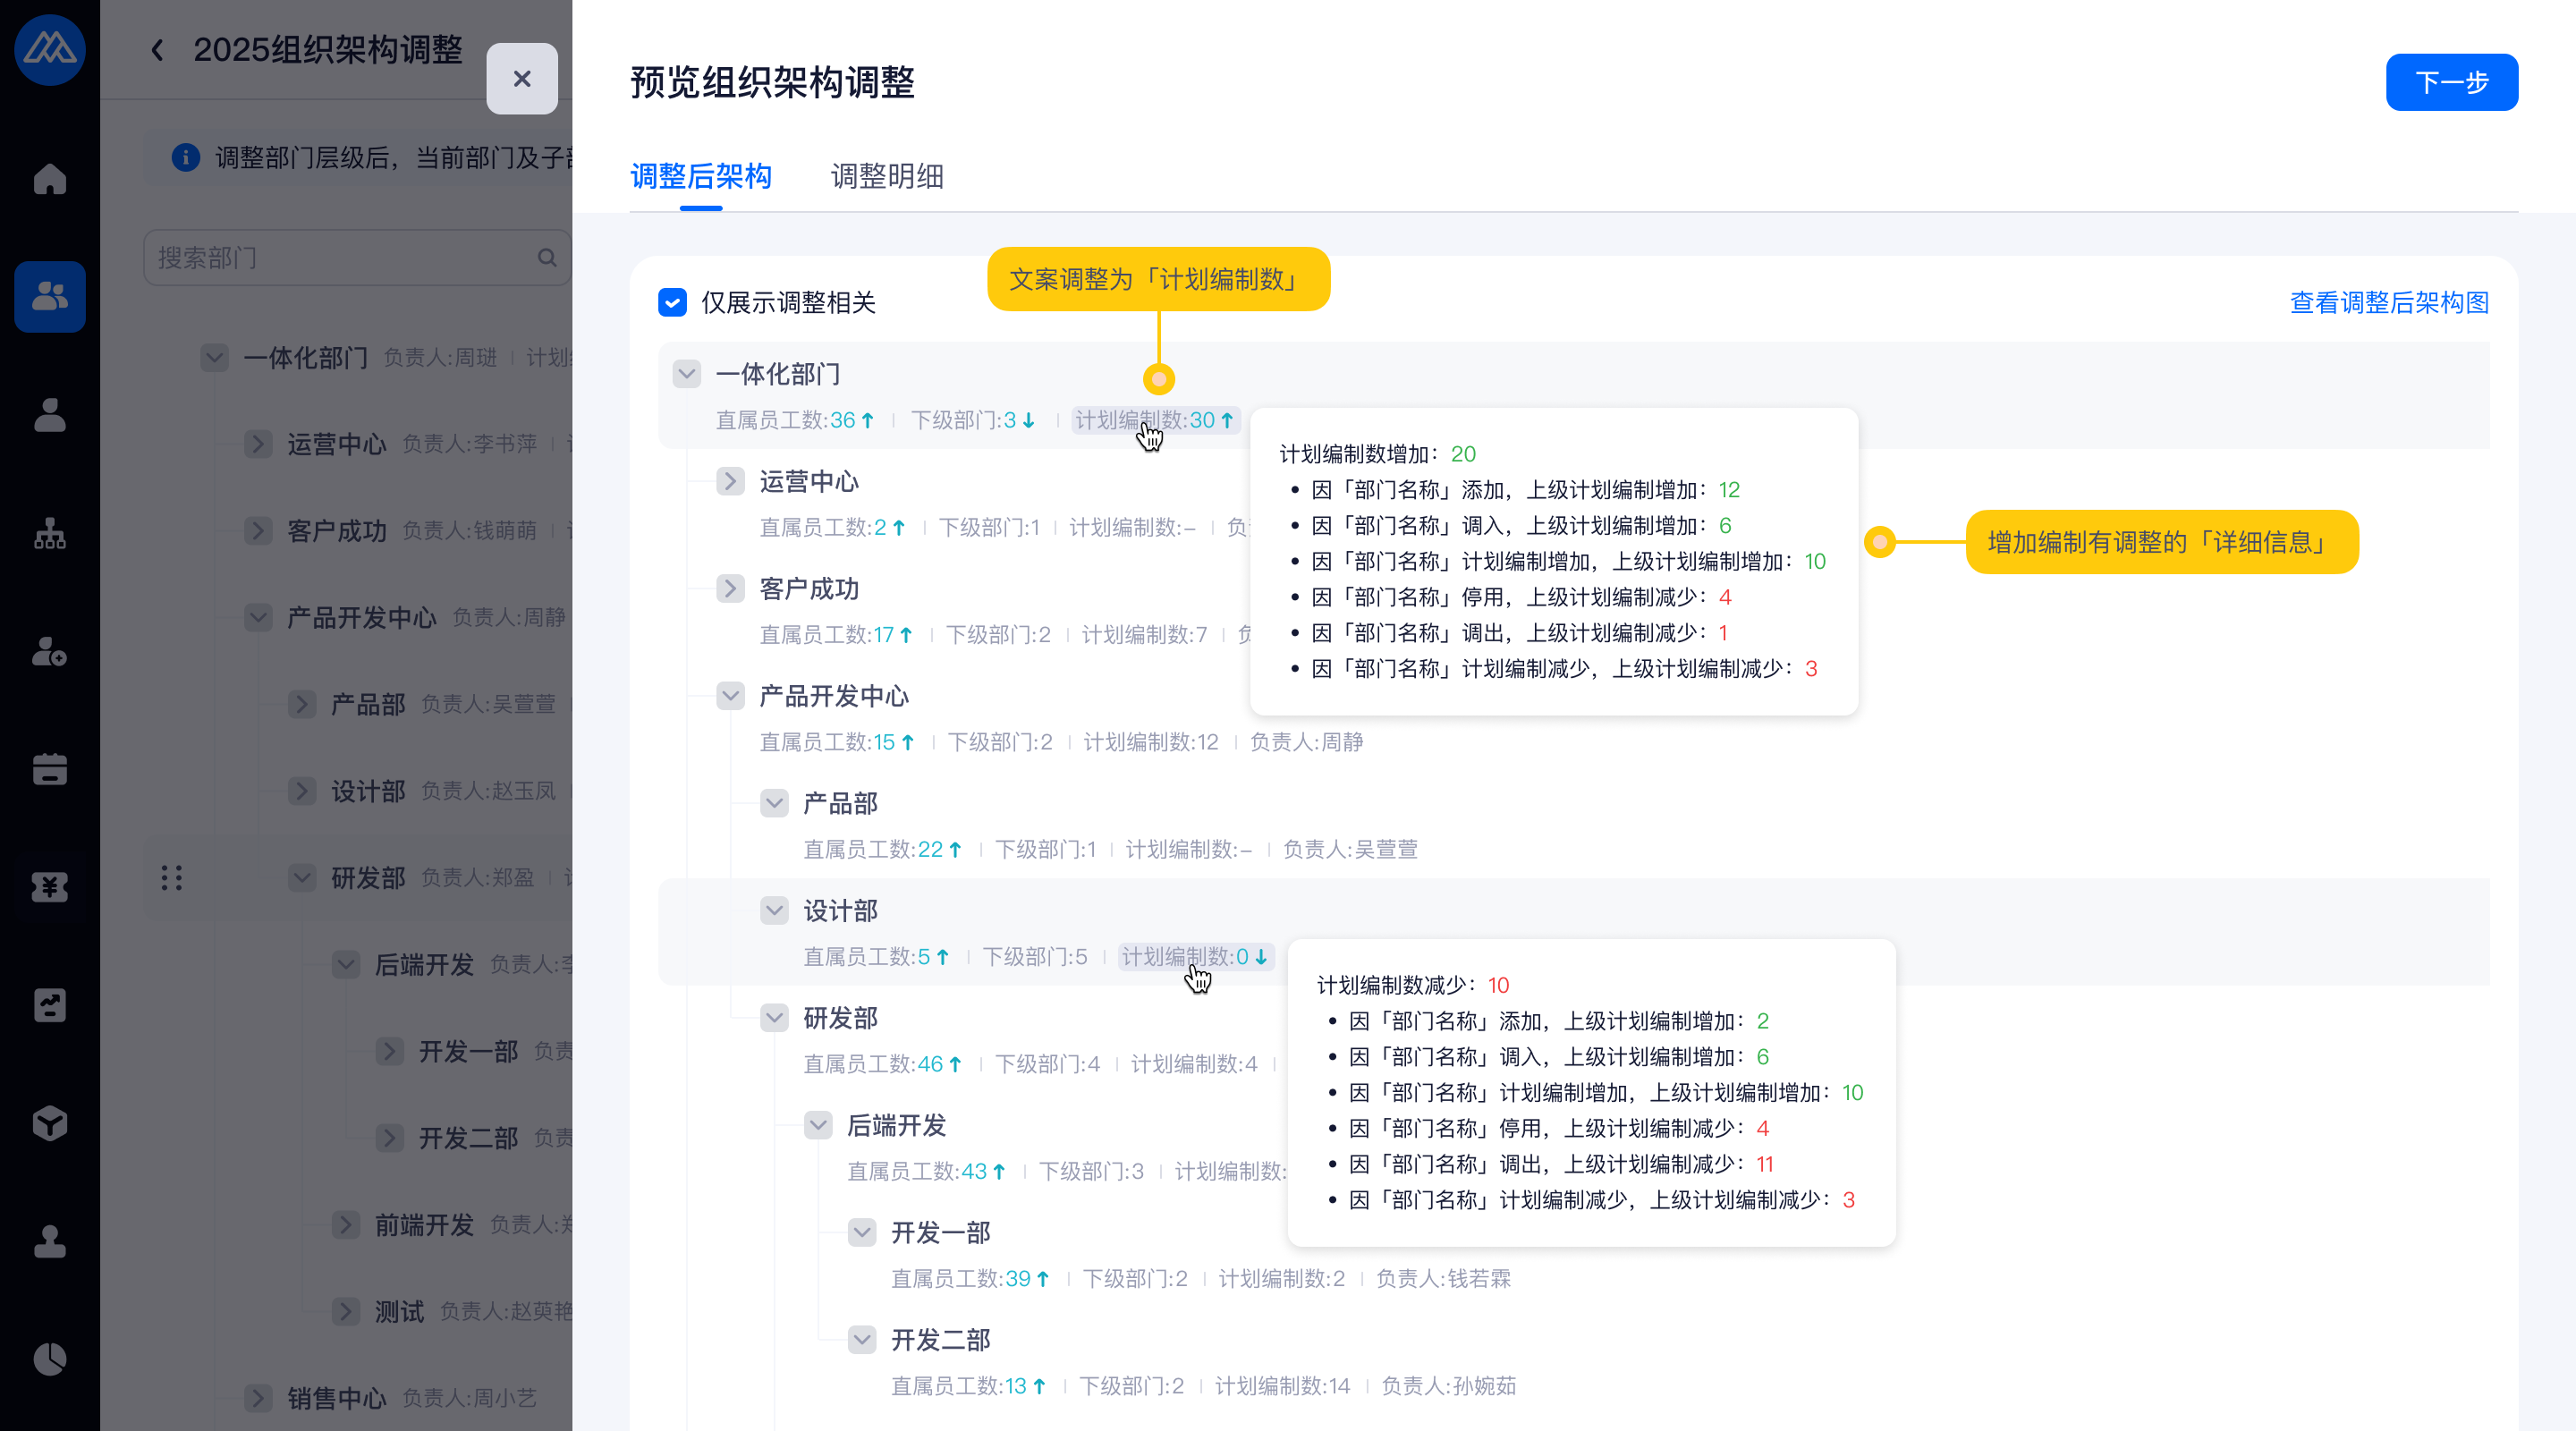
Task: Expand 运营中心 in preview tree
Action: click(x=730, y=481)
